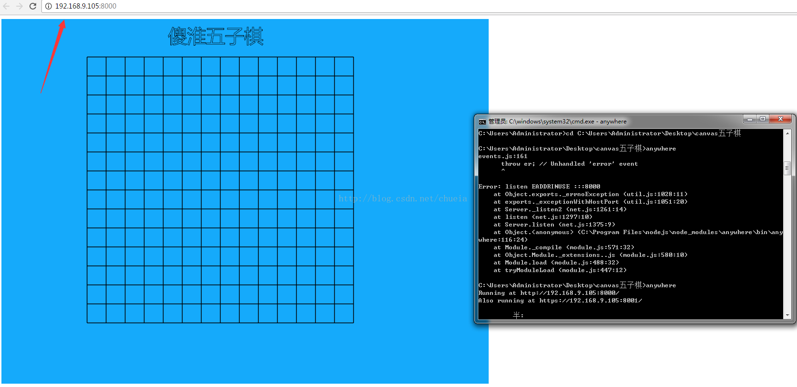The width and height of the screenshot is (797, 387).
Task: Click the browser back arrow
Action: pyautogui.click(x=6, y=6)
